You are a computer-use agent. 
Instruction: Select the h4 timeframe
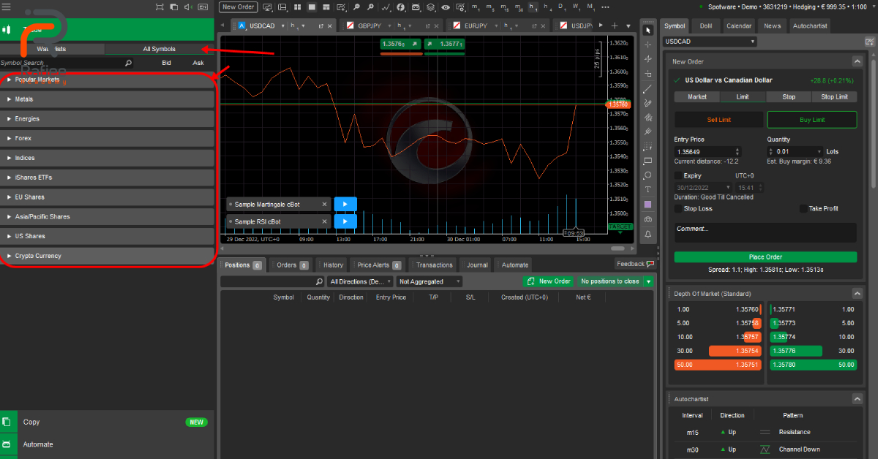(x=548, y=7)
